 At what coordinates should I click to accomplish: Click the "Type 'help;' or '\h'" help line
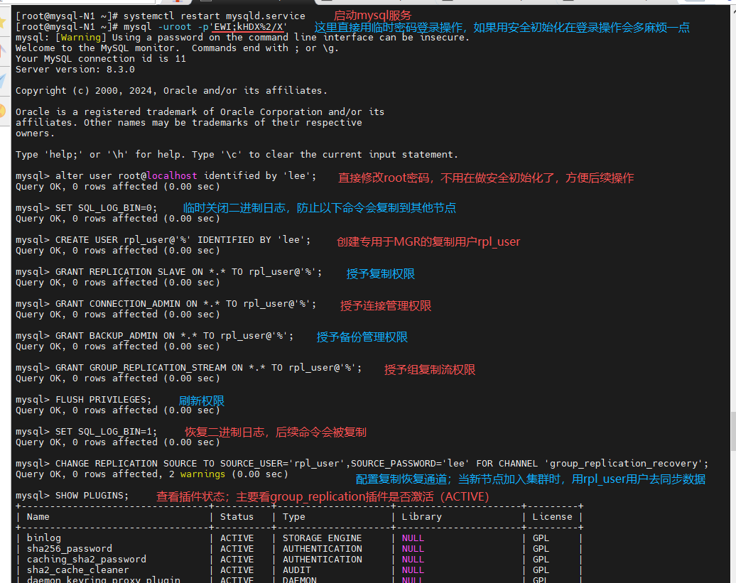[x=237, y=154]
